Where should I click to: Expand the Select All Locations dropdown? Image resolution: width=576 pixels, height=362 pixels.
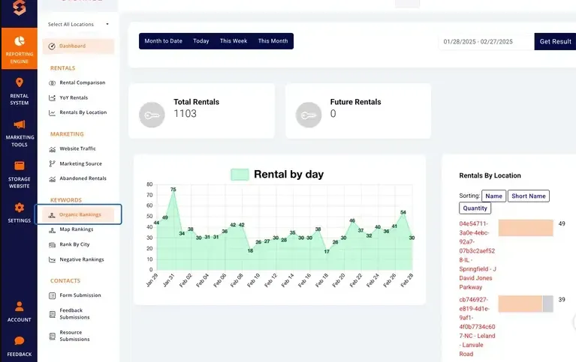78,24
